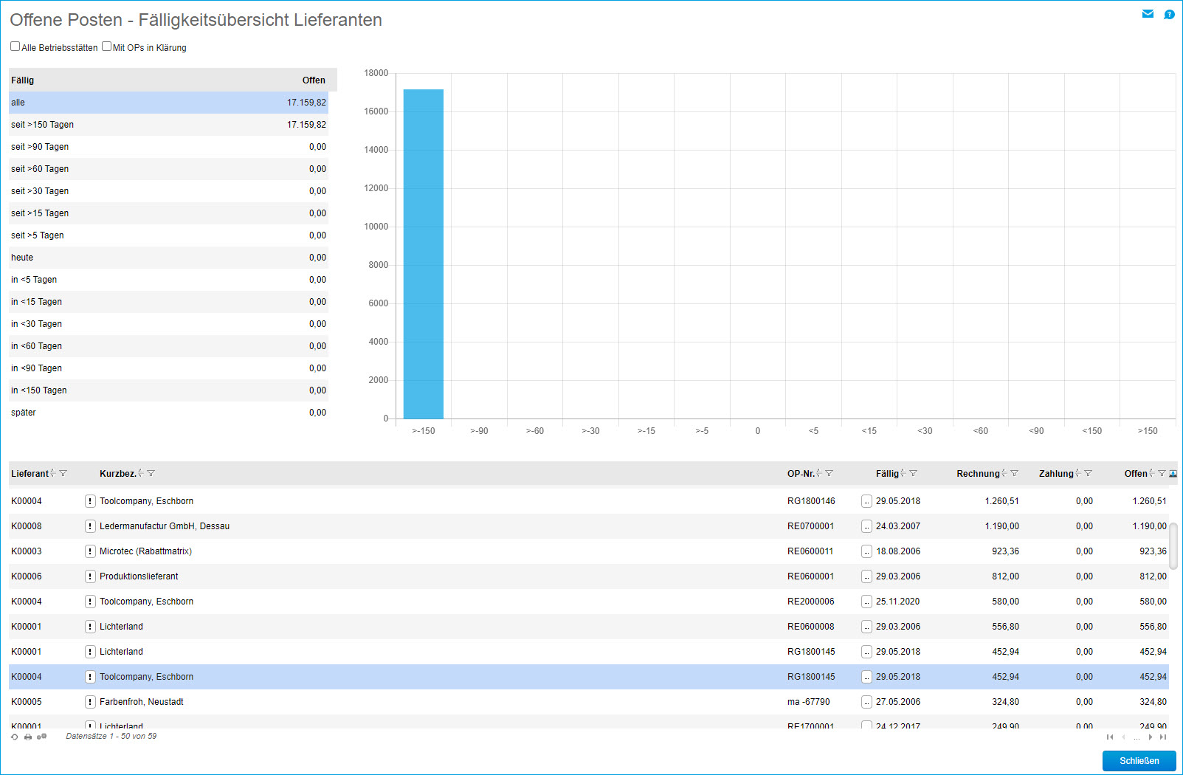
Task: Open the blue help question mark icon
Action: (x=1169, y=14)
